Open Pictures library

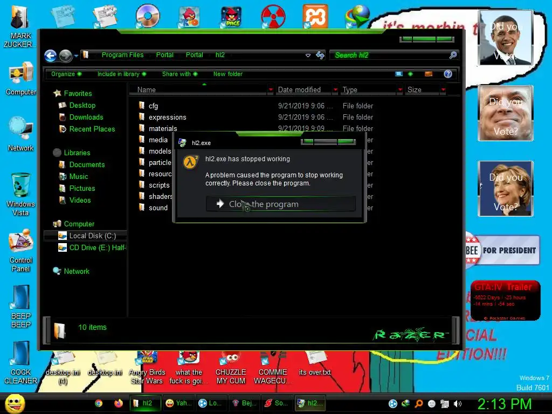tap(82, 188)
